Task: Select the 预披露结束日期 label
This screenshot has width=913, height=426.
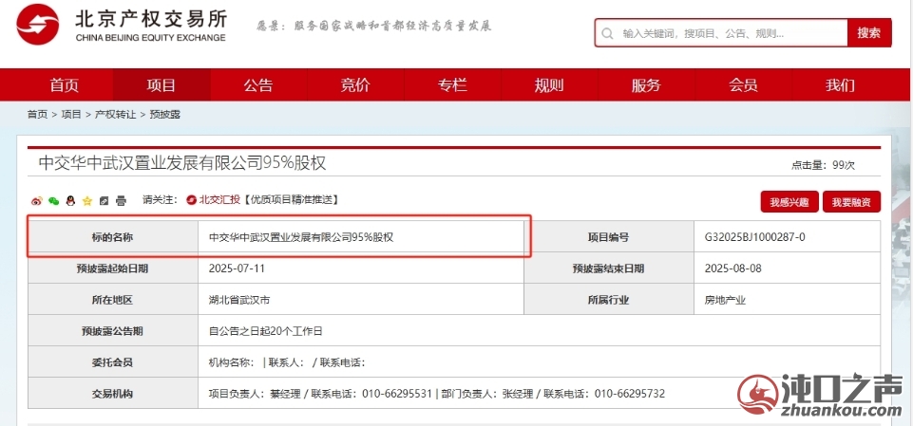Action: coord(608,269)
